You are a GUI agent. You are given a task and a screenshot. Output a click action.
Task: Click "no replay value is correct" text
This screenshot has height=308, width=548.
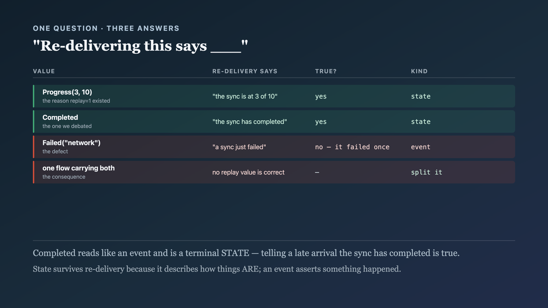point(248,172)
